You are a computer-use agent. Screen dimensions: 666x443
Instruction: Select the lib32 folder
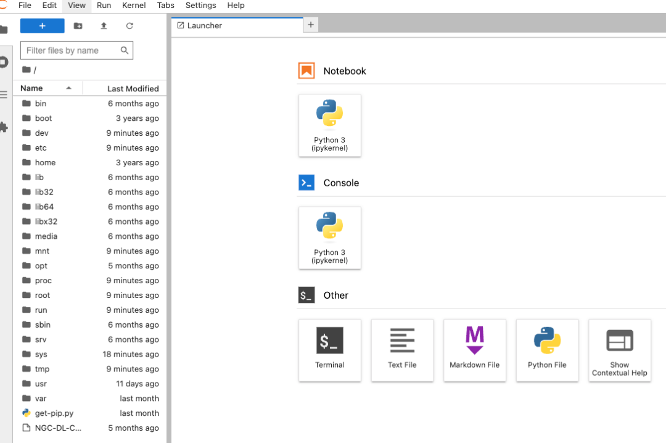(89, 192)
